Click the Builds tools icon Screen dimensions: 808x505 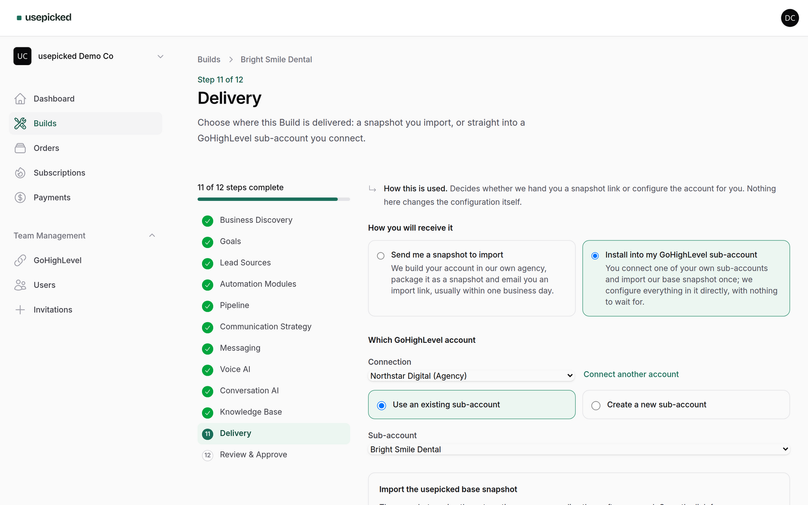(x=20, y=123)
